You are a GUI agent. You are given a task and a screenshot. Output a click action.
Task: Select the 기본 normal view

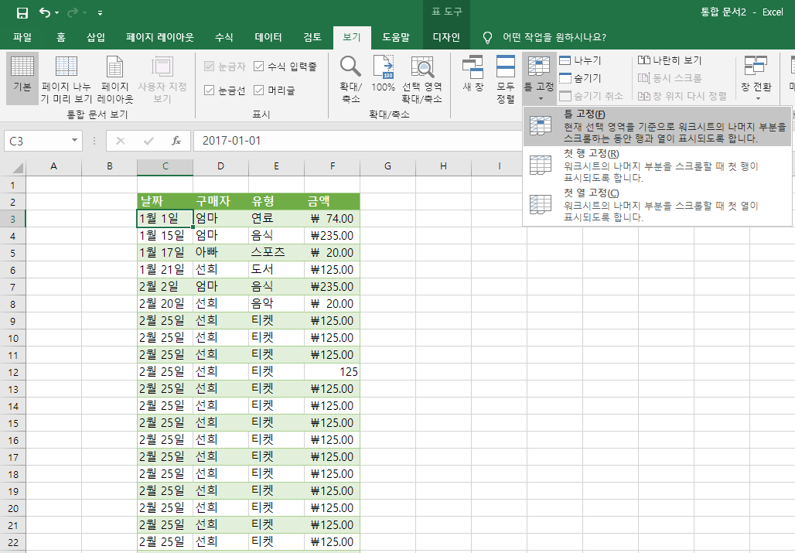coord(22,78)
